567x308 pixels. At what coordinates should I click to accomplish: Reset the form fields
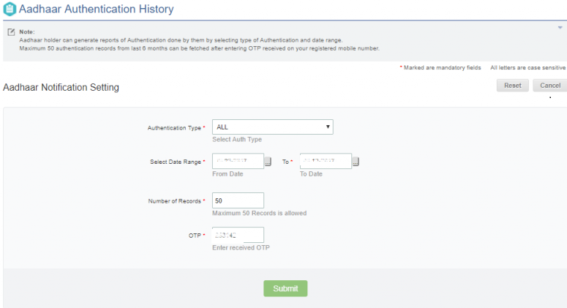click(512, 86)
